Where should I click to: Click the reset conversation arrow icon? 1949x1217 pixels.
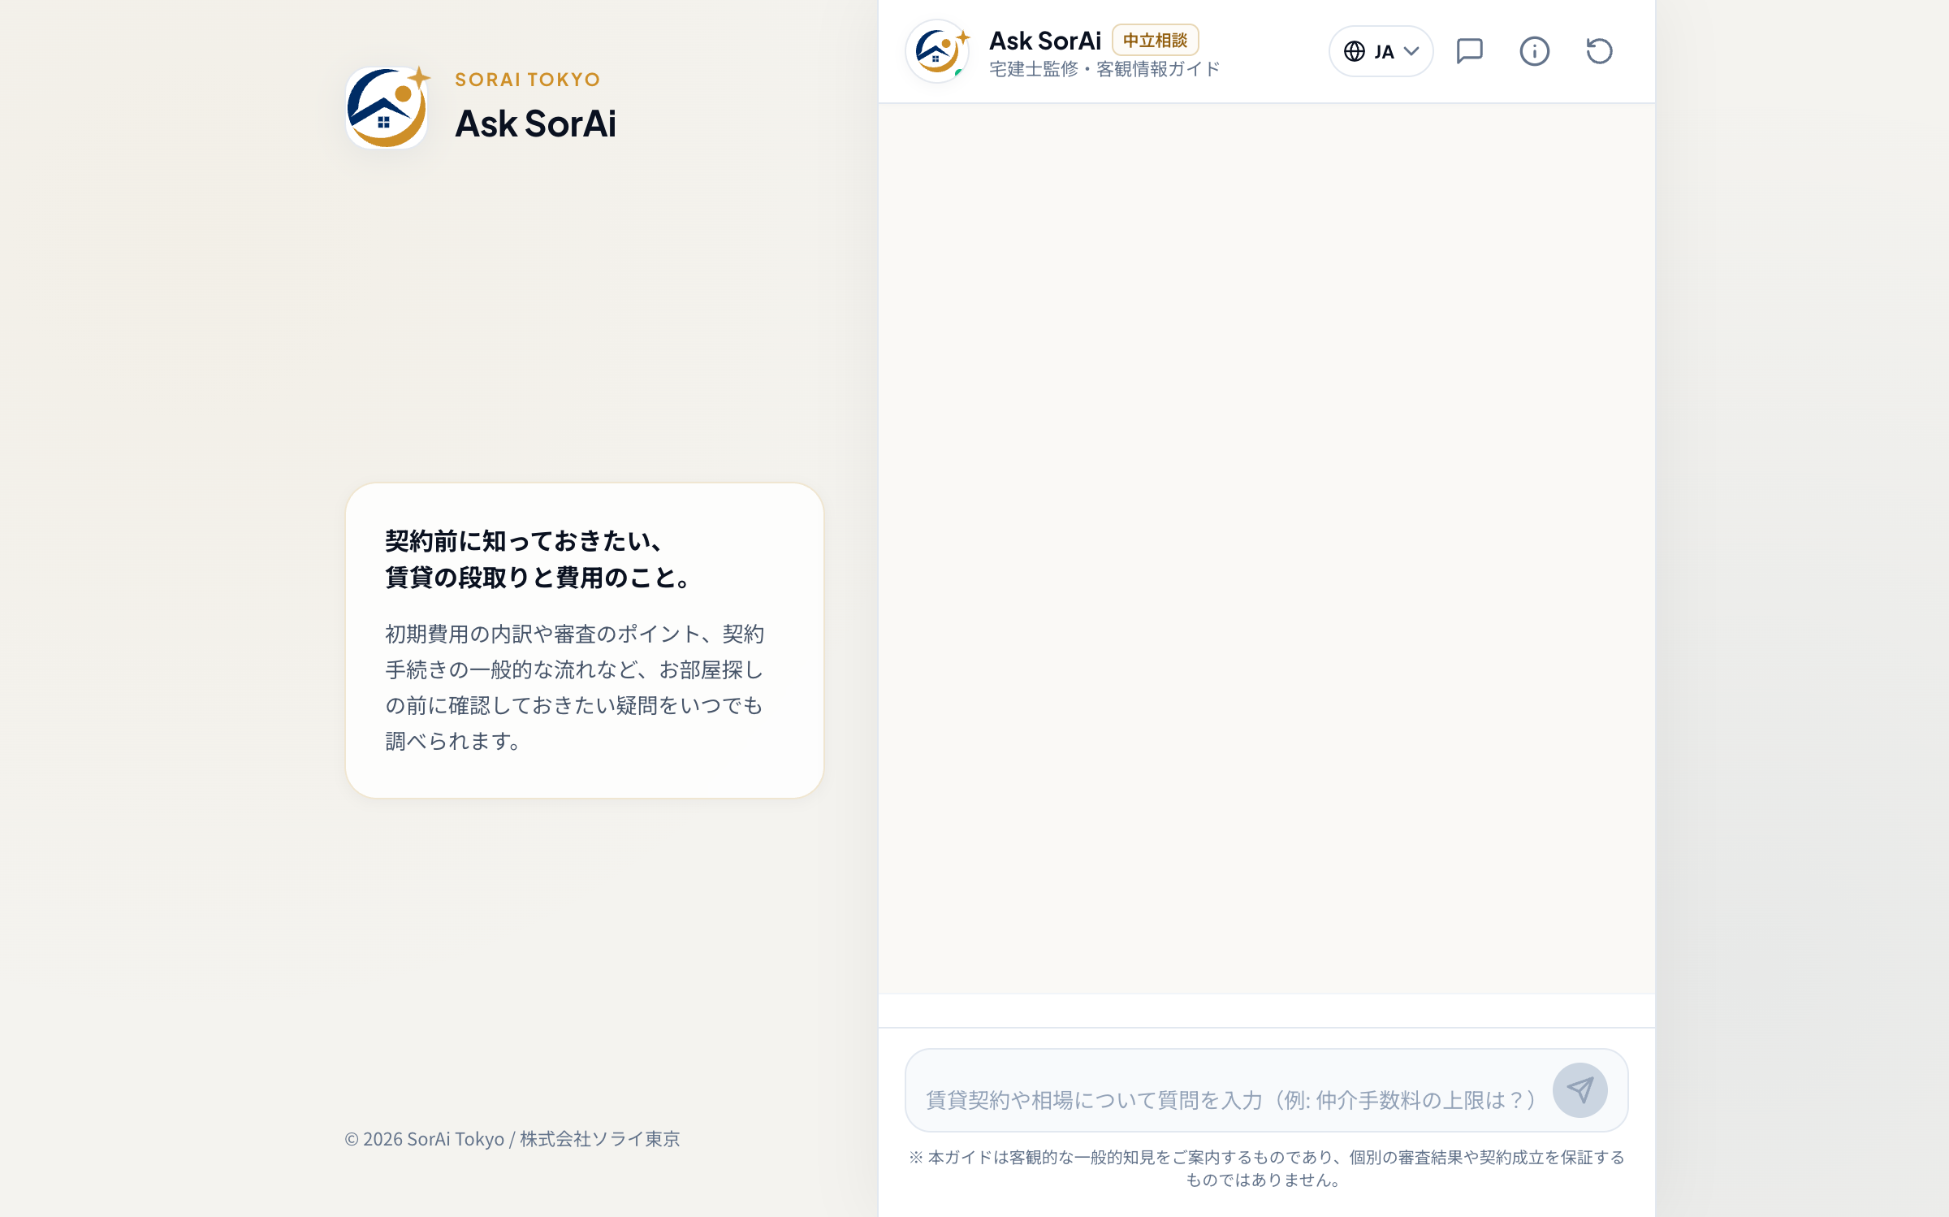pos(1599,51)
